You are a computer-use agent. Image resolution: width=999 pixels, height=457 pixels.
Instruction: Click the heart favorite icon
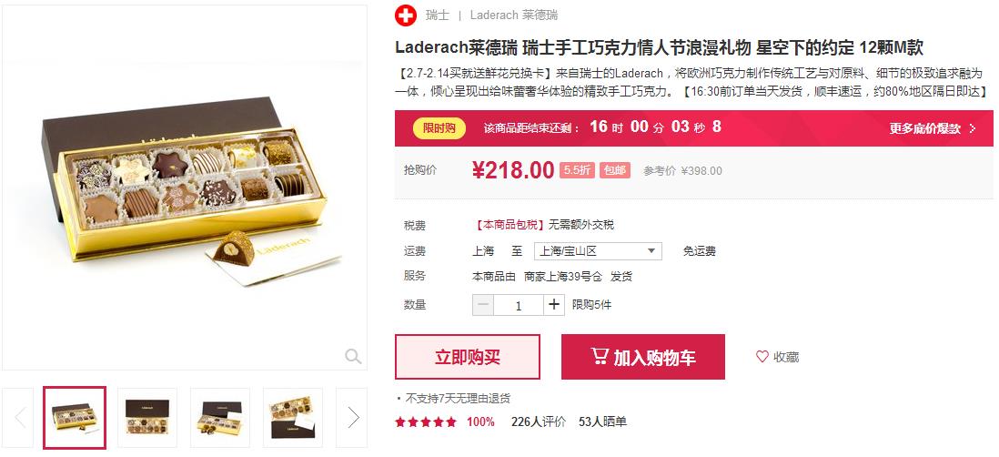tap(762, 357)
